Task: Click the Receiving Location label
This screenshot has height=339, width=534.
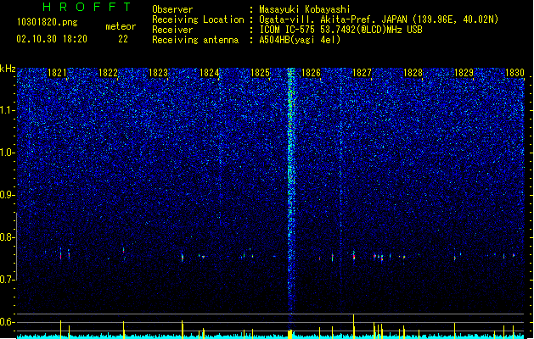Action: click(x=198, y=19)
